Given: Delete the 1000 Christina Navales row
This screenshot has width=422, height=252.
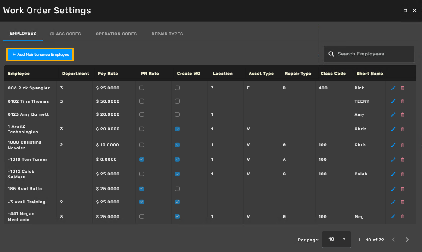Looking at the screenshot, I should click(x=403, y=145).
